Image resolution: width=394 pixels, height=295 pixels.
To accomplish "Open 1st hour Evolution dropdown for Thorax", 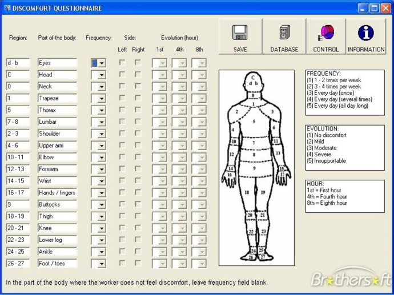I will 163,110.
